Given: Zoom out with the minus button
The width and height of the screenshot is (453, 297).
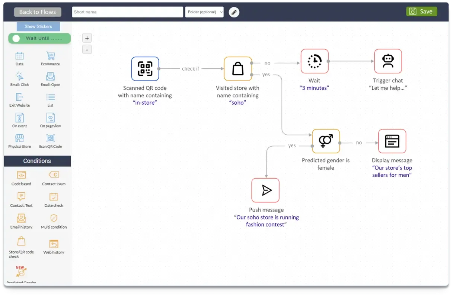Looking at the screenshot, I should pyautogui.click(x=87, y=49).
